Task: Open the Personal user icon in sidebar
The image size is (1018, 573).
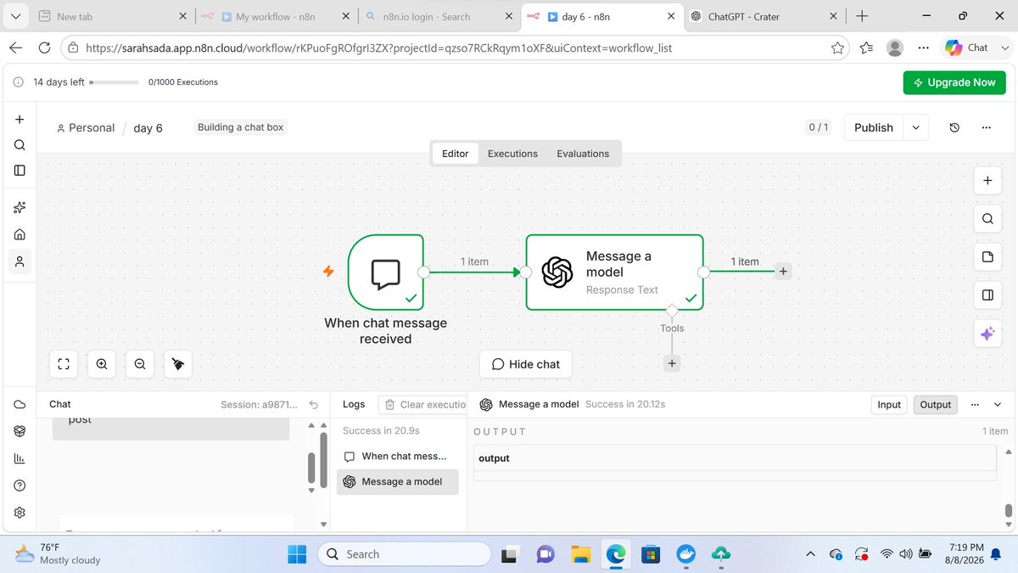Action: tap(20, 261)
